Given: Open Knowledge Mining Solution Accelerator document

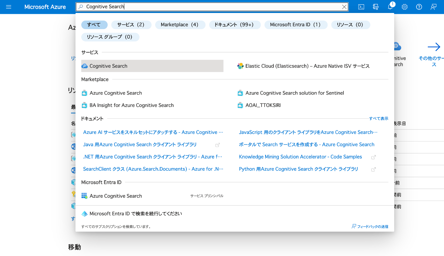Looking at the screenshot, I should (x=300, y=157).
